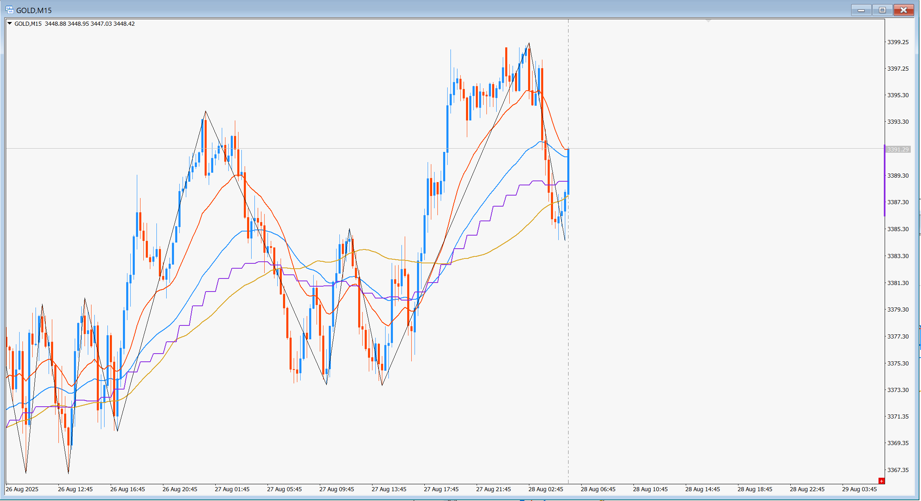Click the 28 Aug 02:45 time label

[x=546, y=489]
